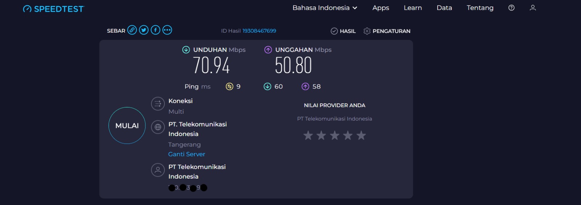Open the Learn menu
The height and width of the screenshot is (205, 581).
413,8
